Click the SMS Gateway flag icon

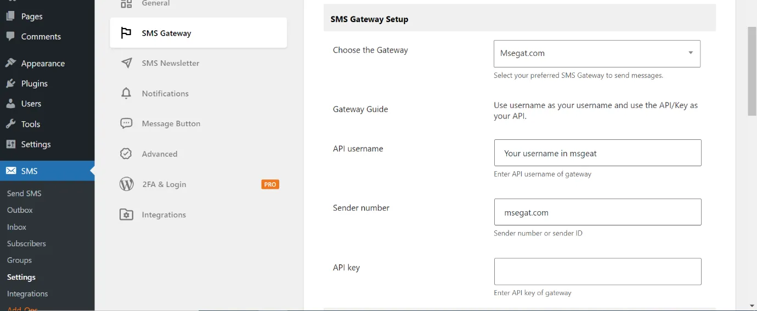126,33
